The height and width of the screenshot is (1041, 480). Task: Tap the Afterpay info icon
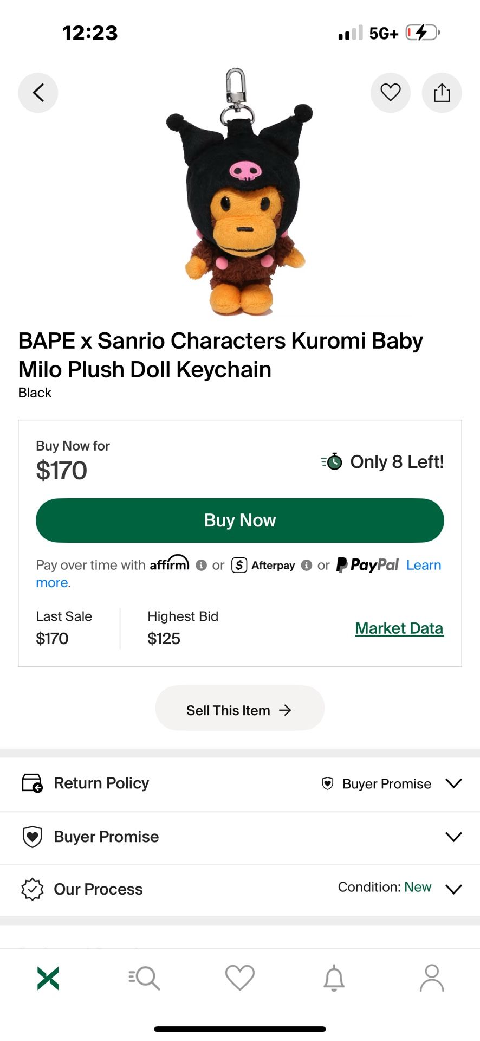click(307, 566)
